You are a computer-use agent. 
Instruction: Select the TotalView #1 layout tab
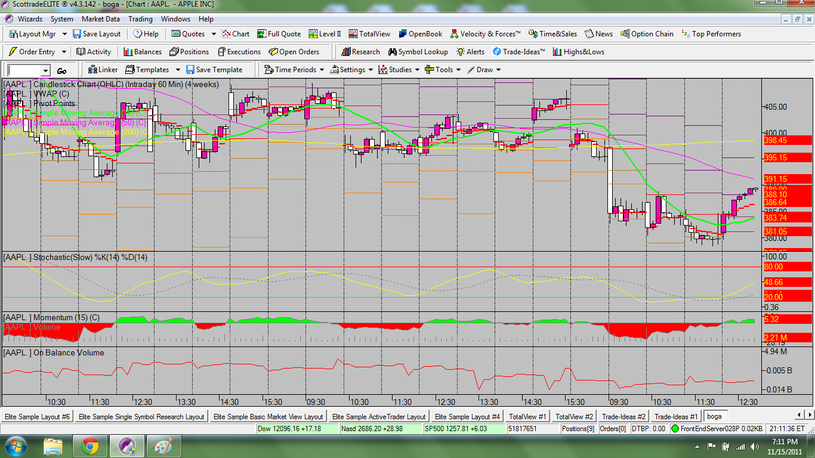(527, 417)
